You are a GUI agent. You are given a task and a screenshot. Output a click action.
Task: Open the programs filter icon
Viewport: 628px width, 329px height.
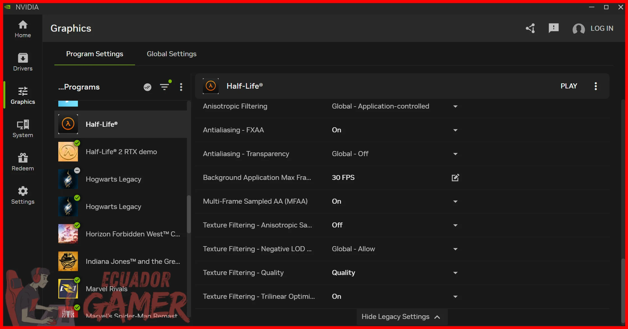[165, 86]
